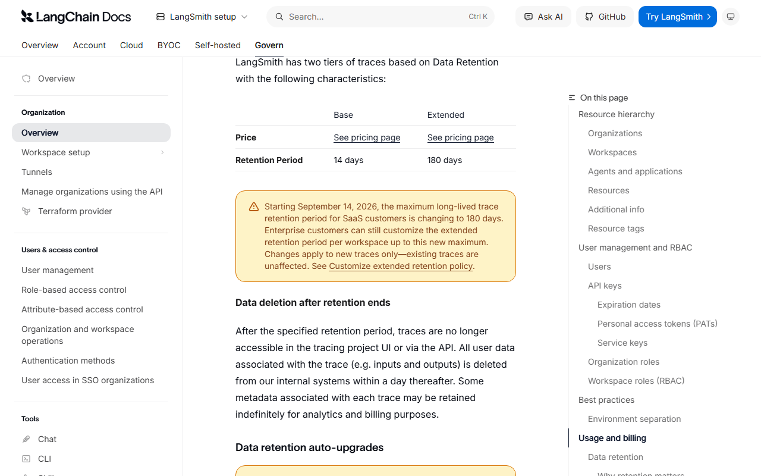This screenshot has height=476, width=761.
Task: Jump to Personal access tokens (PATs)
Action: 658,324
